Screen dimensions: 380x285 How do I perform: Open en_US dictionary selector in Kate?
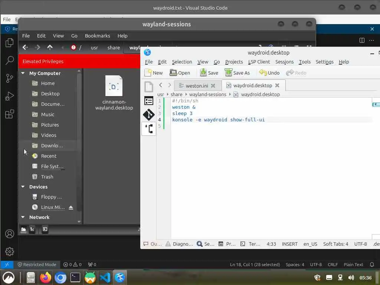tap(310, 244)
